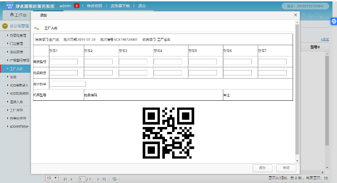
Task: Open 工厂库存 in the sidebar menu
Action: (17, 110)
